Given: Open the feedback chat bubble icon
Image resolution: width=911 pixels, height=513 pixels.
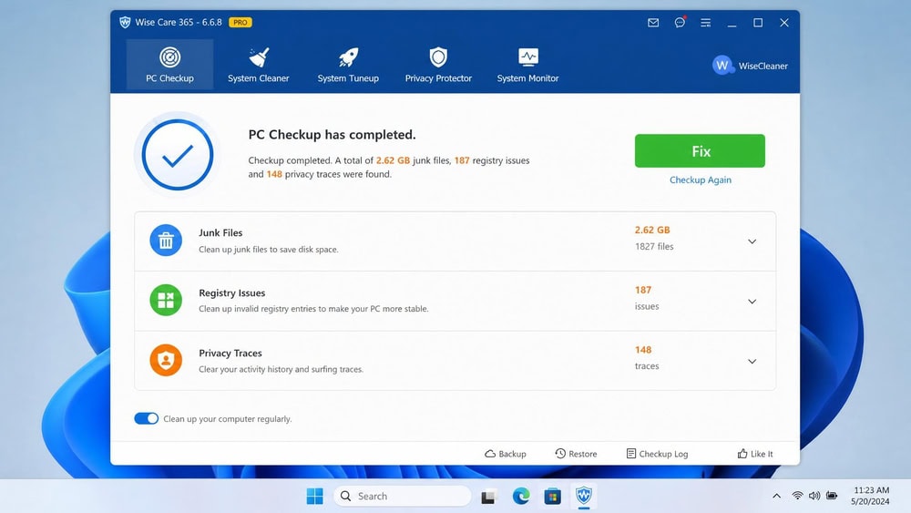Looking at the screenshot, I should [x=680, y=23].
